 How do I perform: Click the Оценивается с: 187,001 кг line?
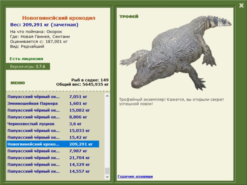(39, 42)
